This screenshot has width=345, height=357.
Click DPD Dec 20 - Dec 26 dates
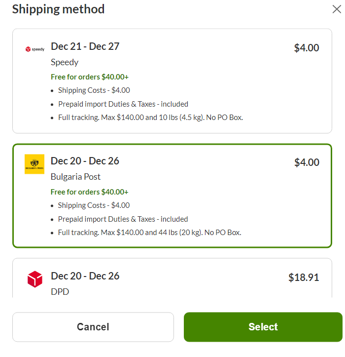[x=85, y=276]
